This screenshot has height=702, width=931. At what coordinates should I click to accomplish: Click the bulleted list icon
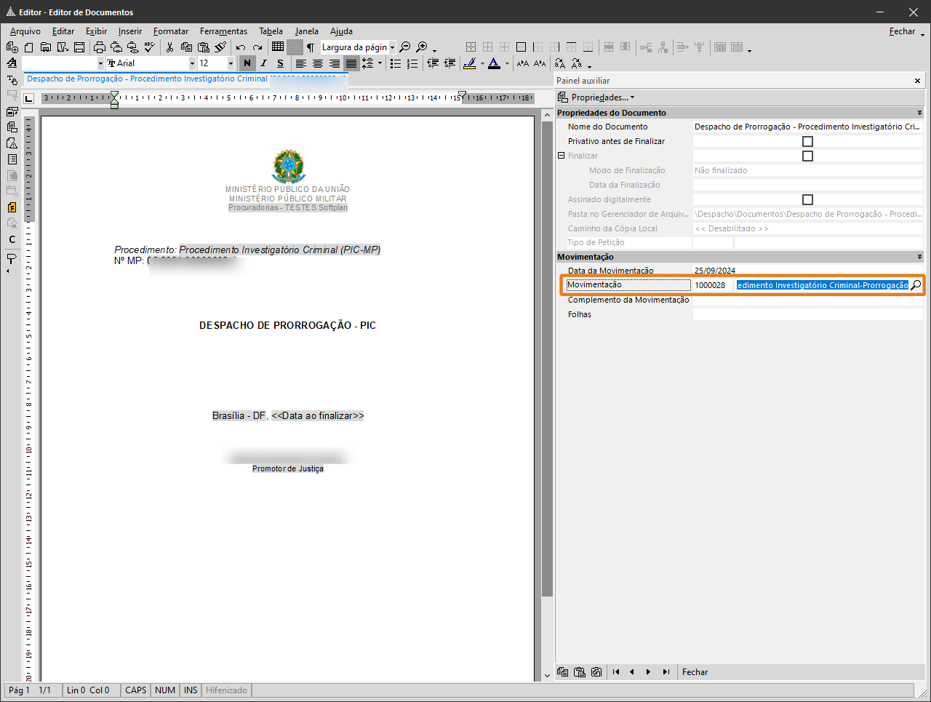(396, 64)
